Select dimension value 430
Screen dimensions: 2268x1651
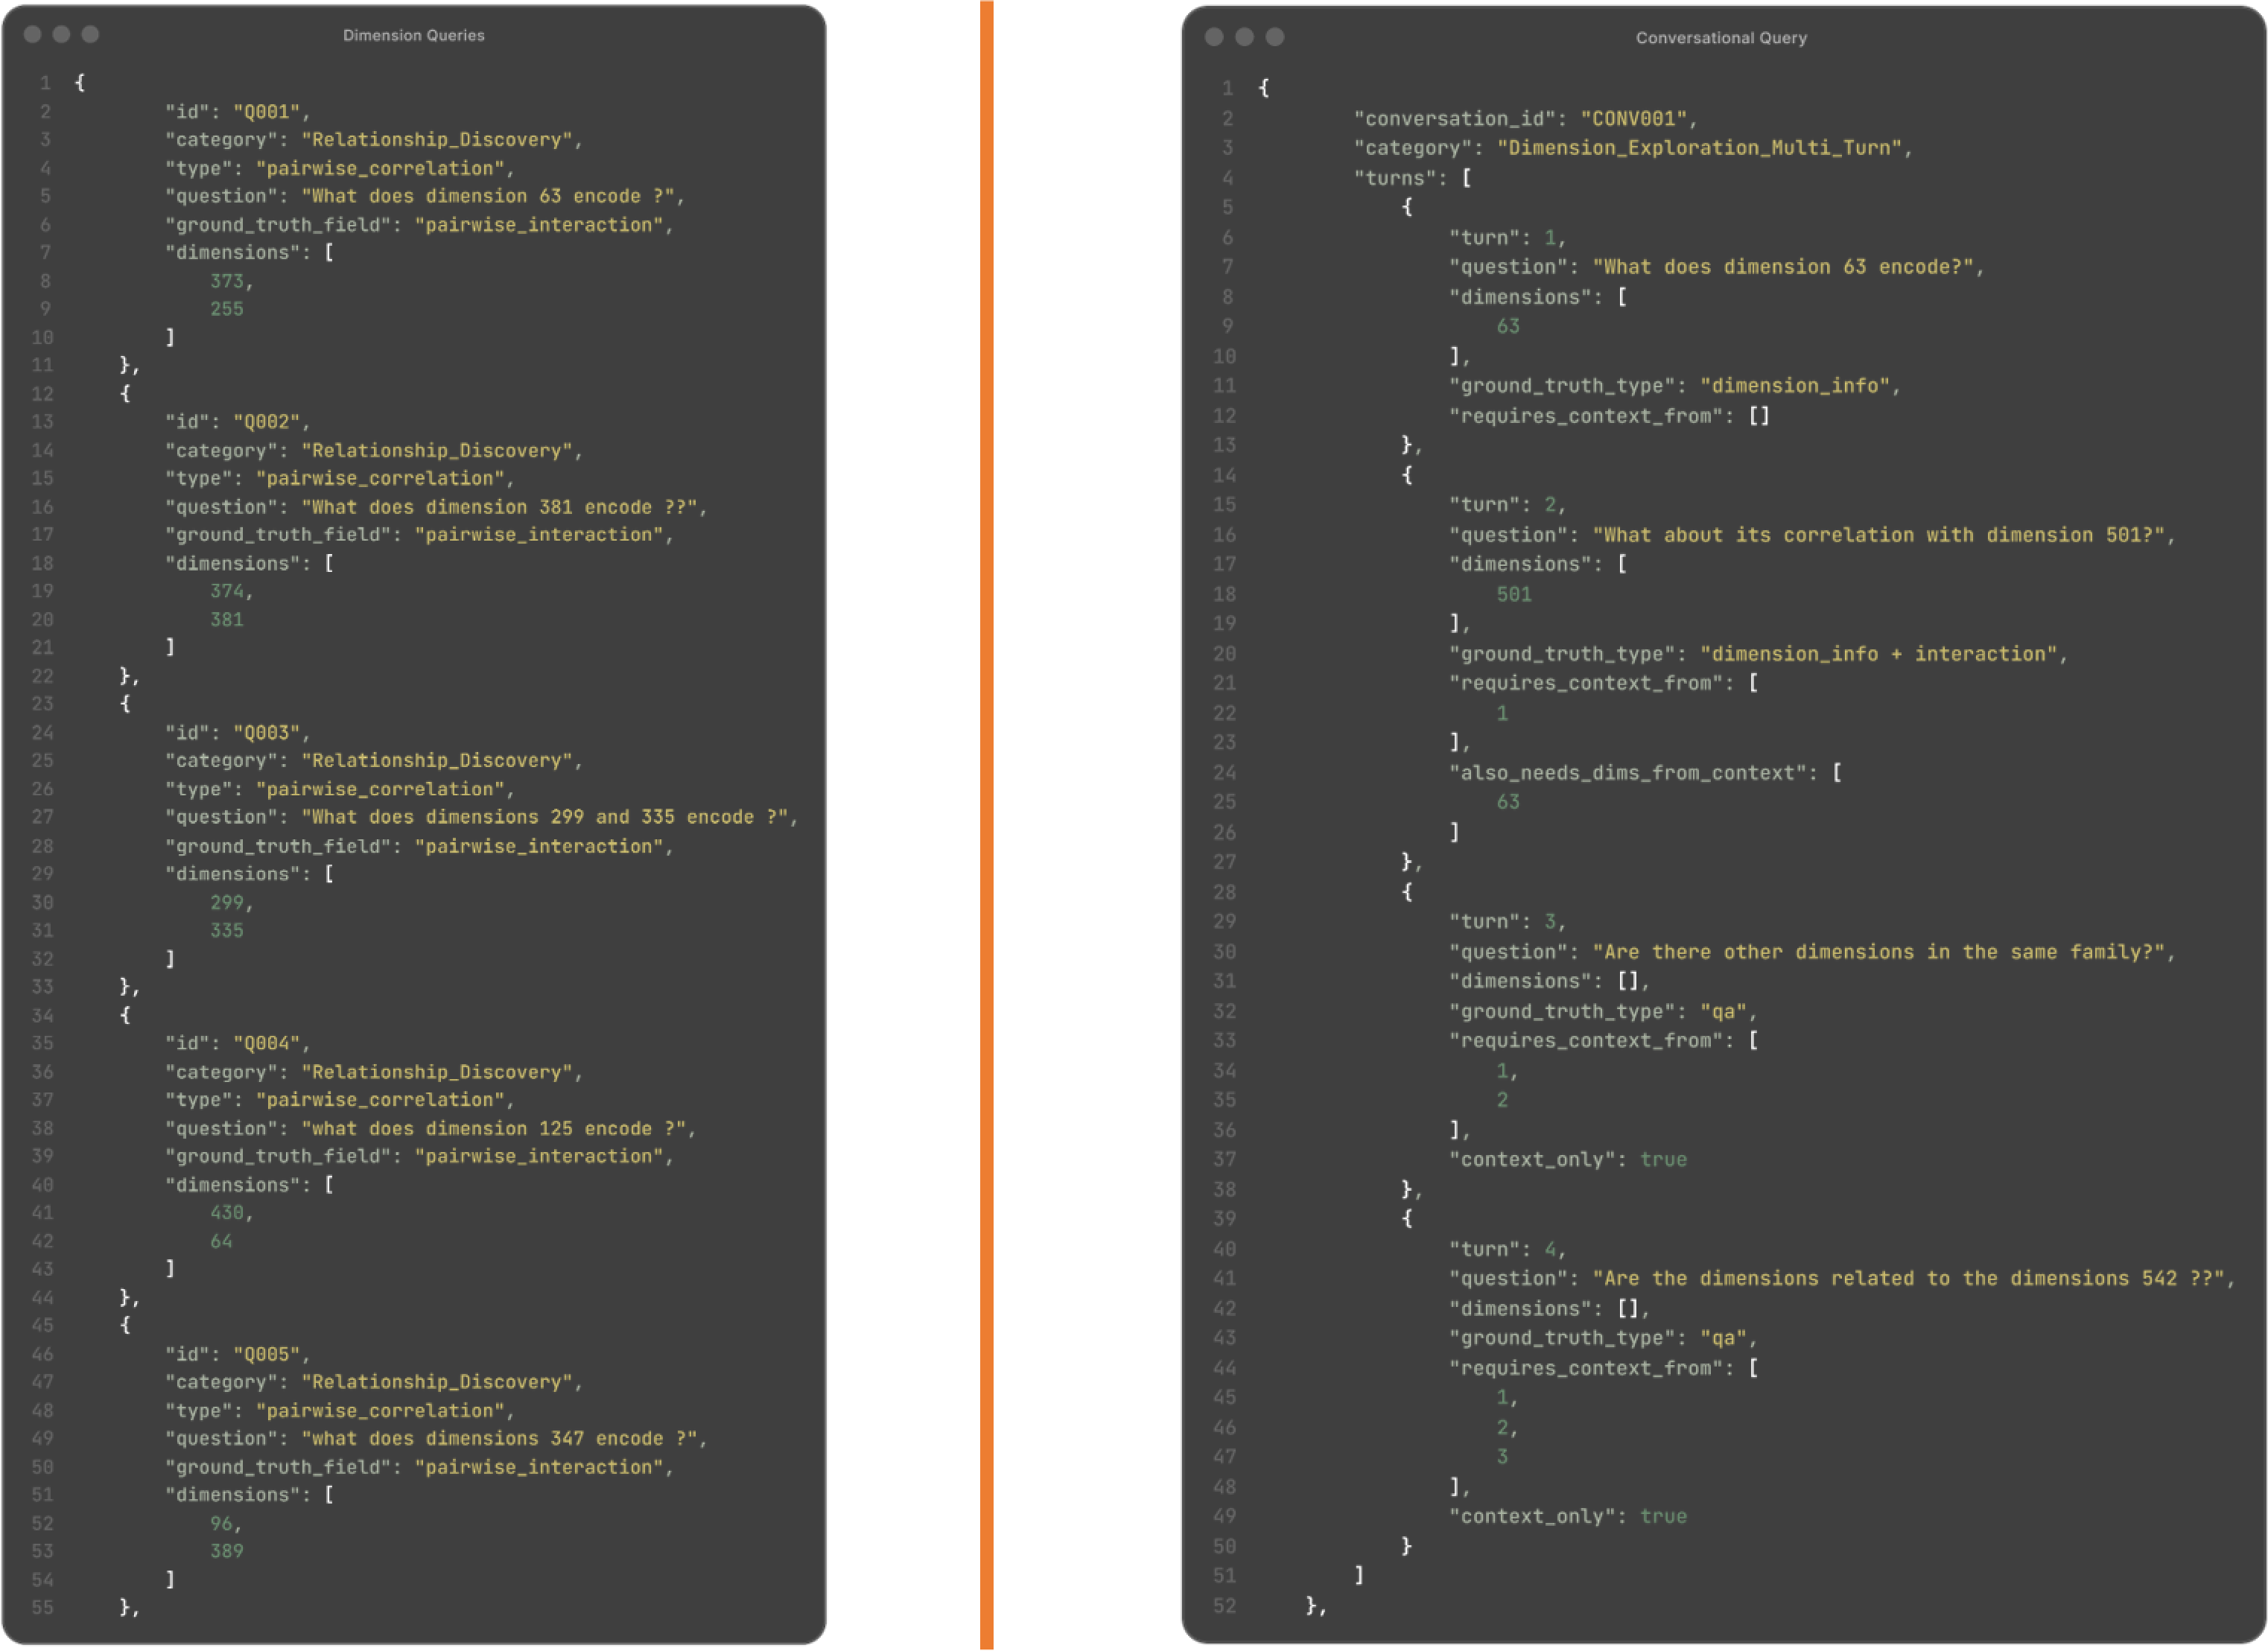[x=227, y=1212]
